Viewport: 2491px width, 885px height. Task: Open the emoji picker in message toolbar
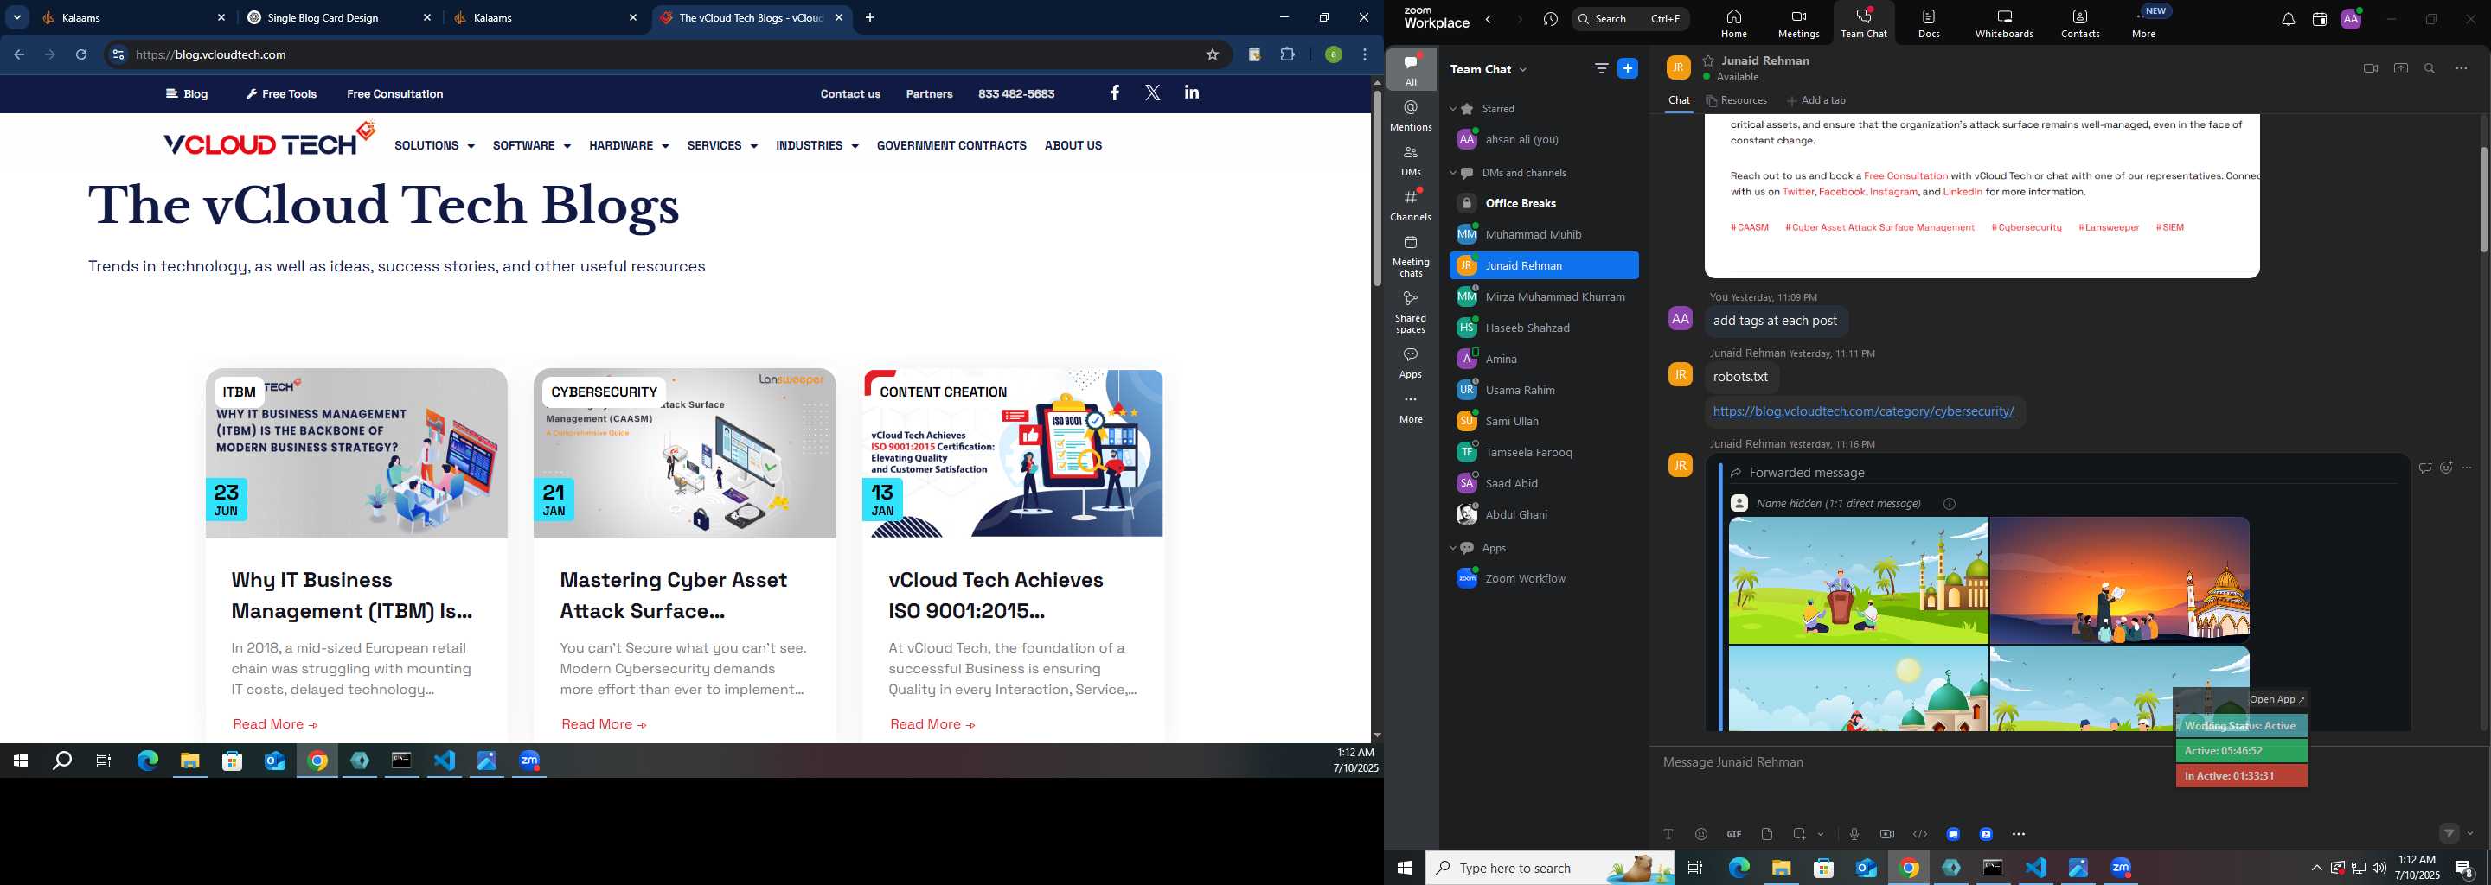[x=1701, y=834]
